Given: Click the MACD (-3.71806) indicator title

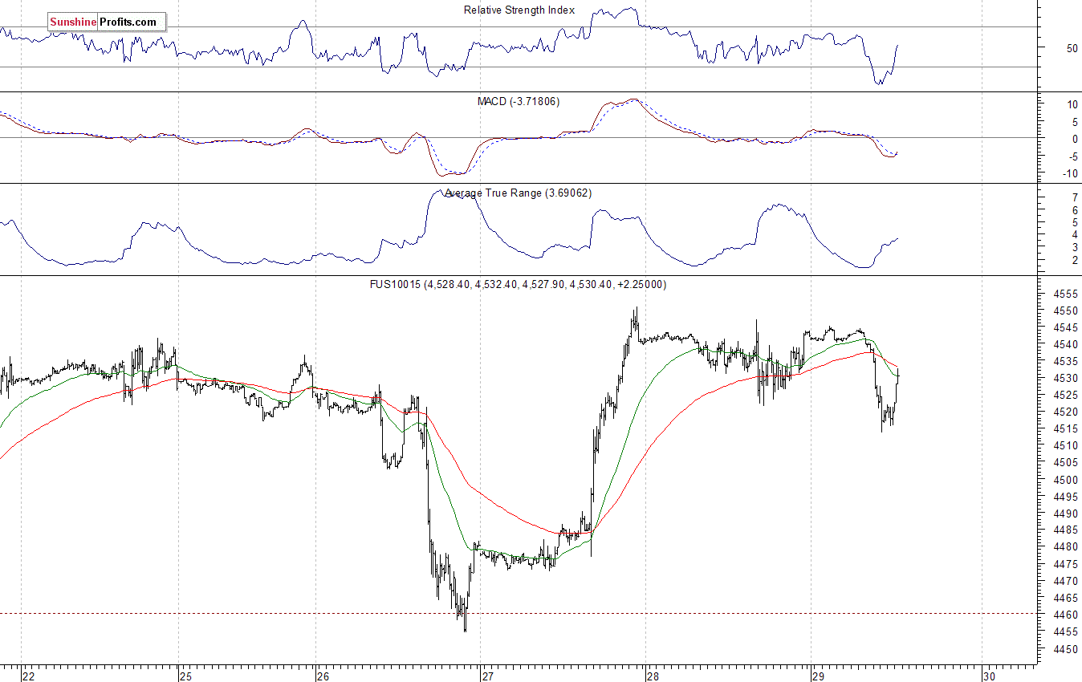Looking at the screenshot, I should point(519,102).
